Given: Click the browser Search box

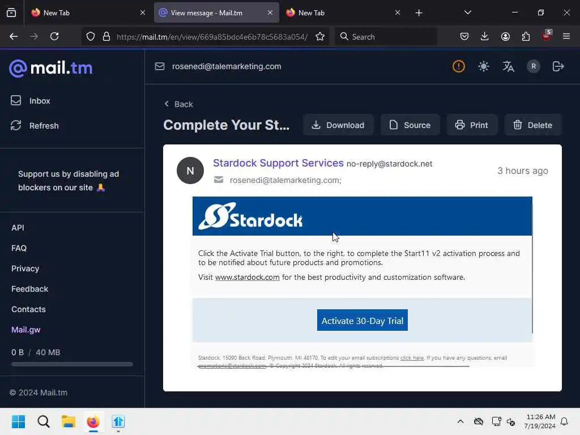Looking at the screenshot, I should tap(386, 37).
